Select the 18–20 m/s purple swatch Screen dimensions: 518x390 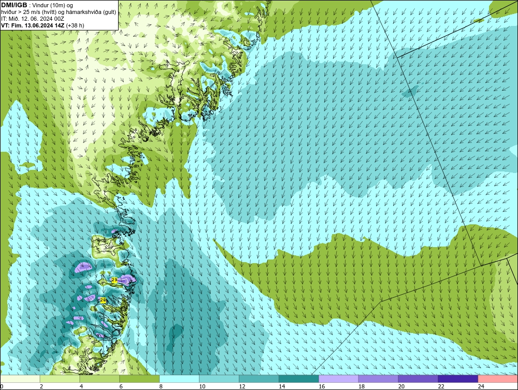[x=378, y=379]
